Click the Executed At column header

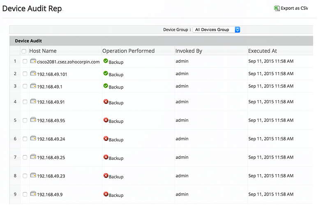pos(263,51)
